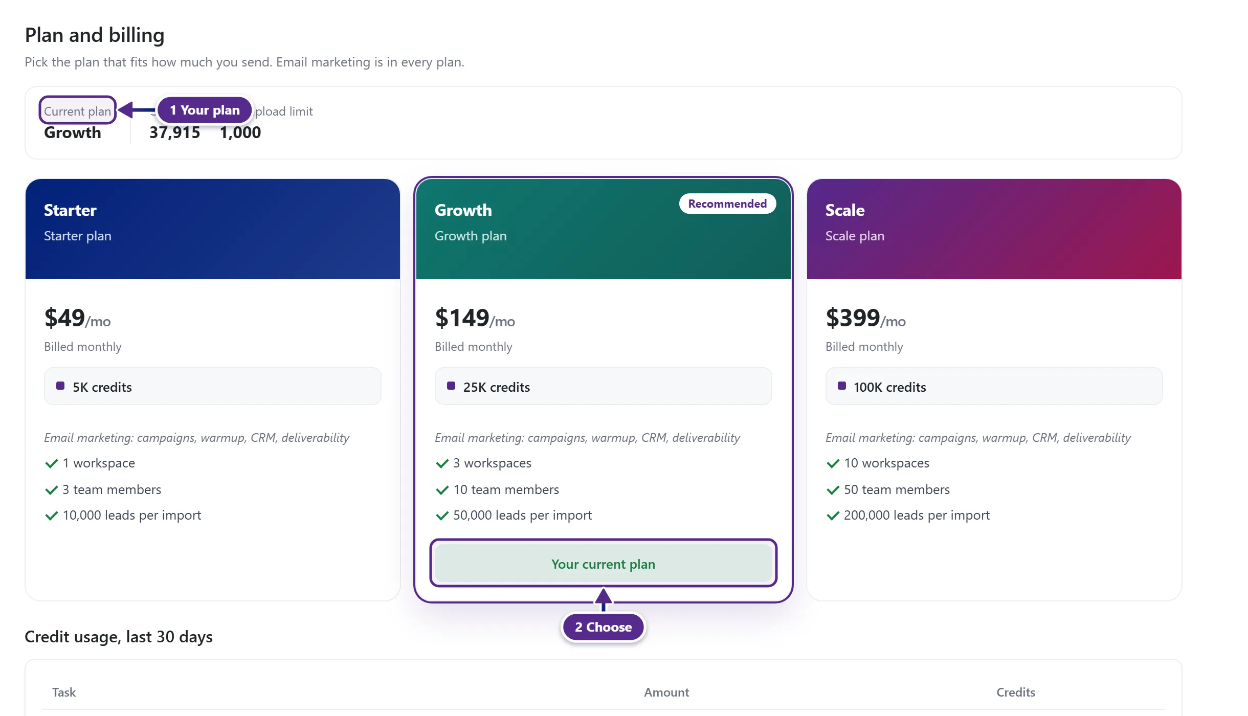The height and width of the screenshot is (716, 1248).
Task: Select the Starter plan card header
Action: [x=212, y=229]
